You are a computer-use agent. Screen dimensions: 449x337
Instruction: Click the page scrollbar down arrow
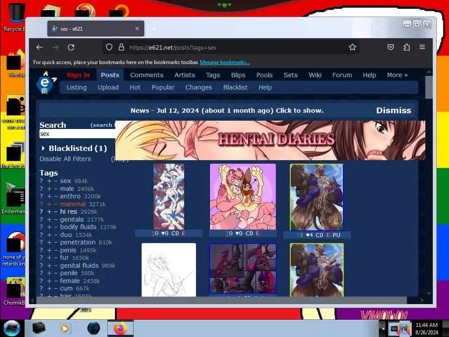point(429,293)
